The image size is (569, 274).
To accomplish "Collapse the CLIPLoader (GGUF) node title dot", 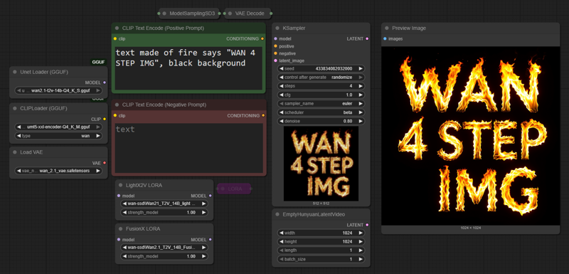I will 15,108.
